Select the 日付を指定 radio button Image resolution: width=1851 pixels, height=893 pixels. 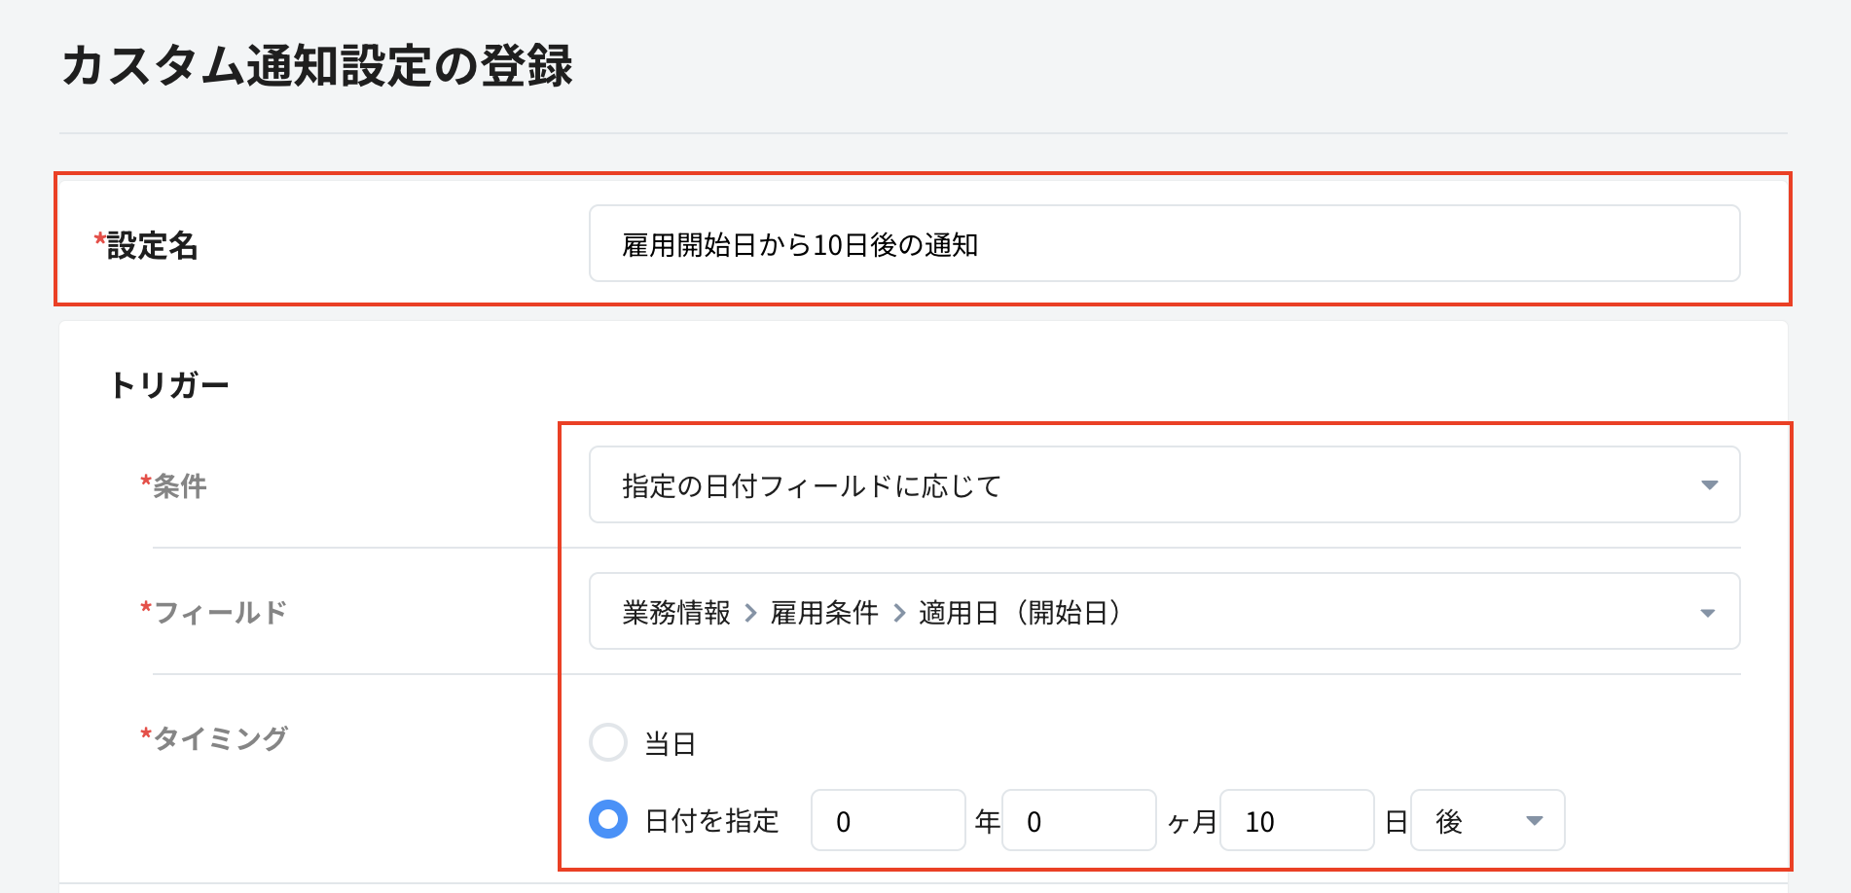(x=608, y=821)
